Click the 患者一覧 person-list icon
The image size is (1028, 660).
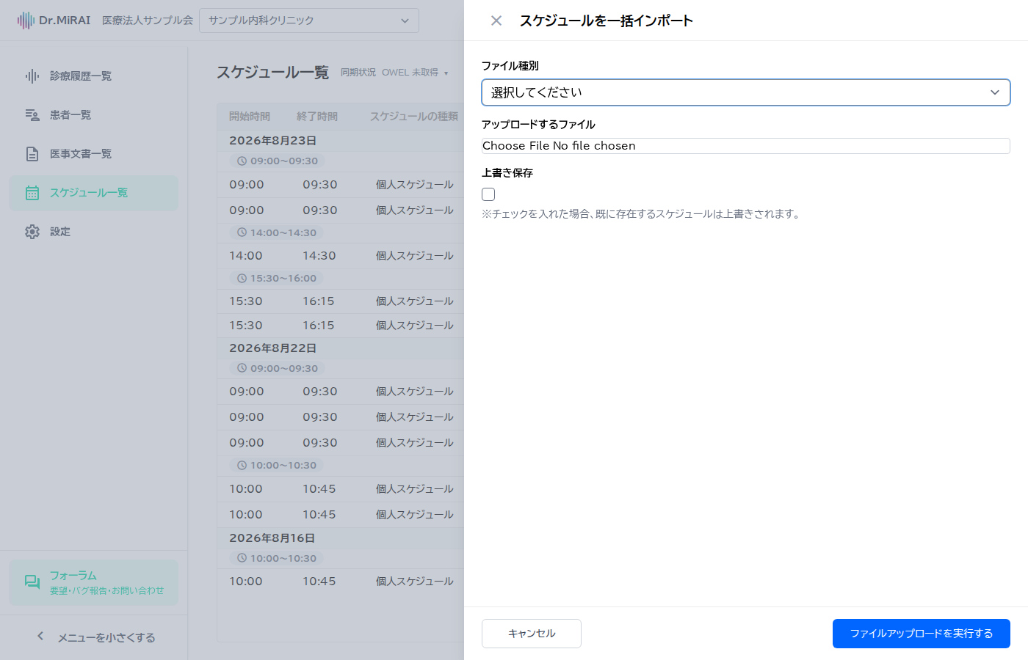pyautogui.click(x=32, y=115)
